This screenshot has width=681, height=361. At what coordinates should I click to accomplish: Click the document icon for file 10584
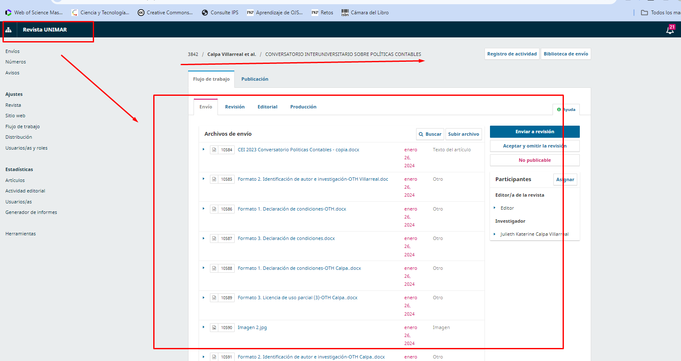coord(214,150)
